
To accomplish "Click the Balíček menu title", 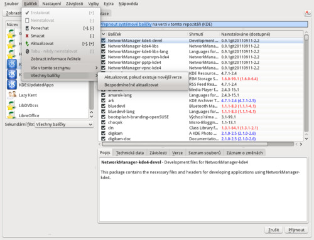I will click(x=31, y=4).
